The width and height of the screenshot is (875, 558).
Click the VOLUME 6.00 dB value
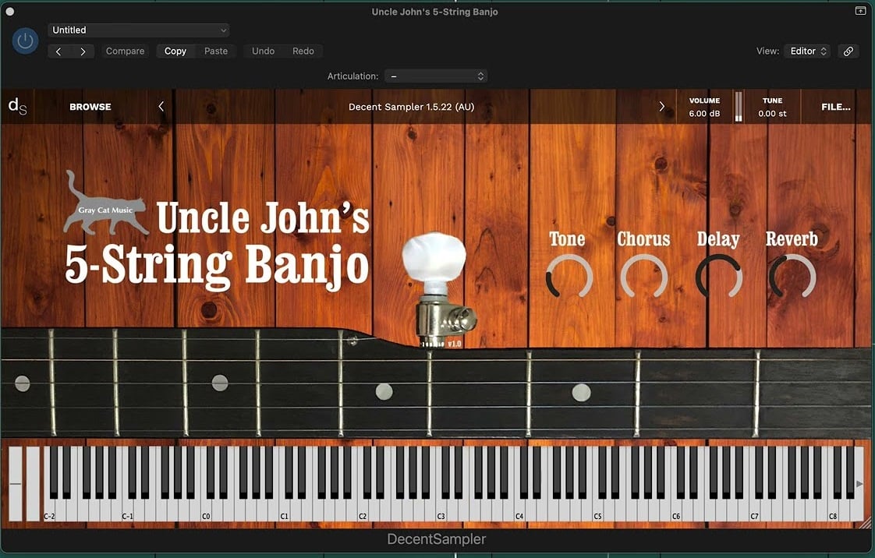(704, 114)
